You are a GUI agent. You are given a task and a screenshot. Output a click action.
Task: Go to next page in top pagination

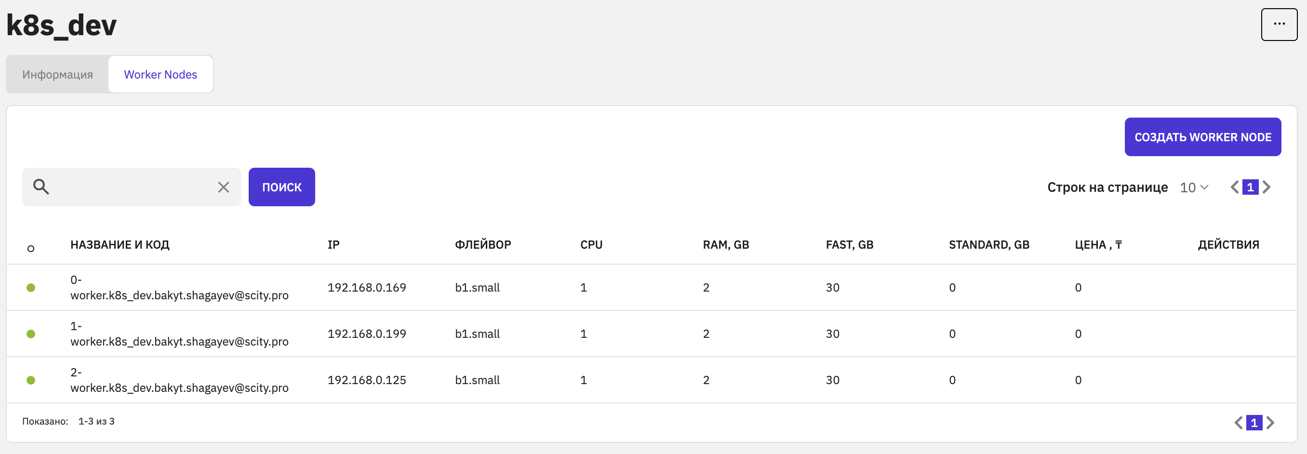pyautogui.click(x=1267, y=187)
